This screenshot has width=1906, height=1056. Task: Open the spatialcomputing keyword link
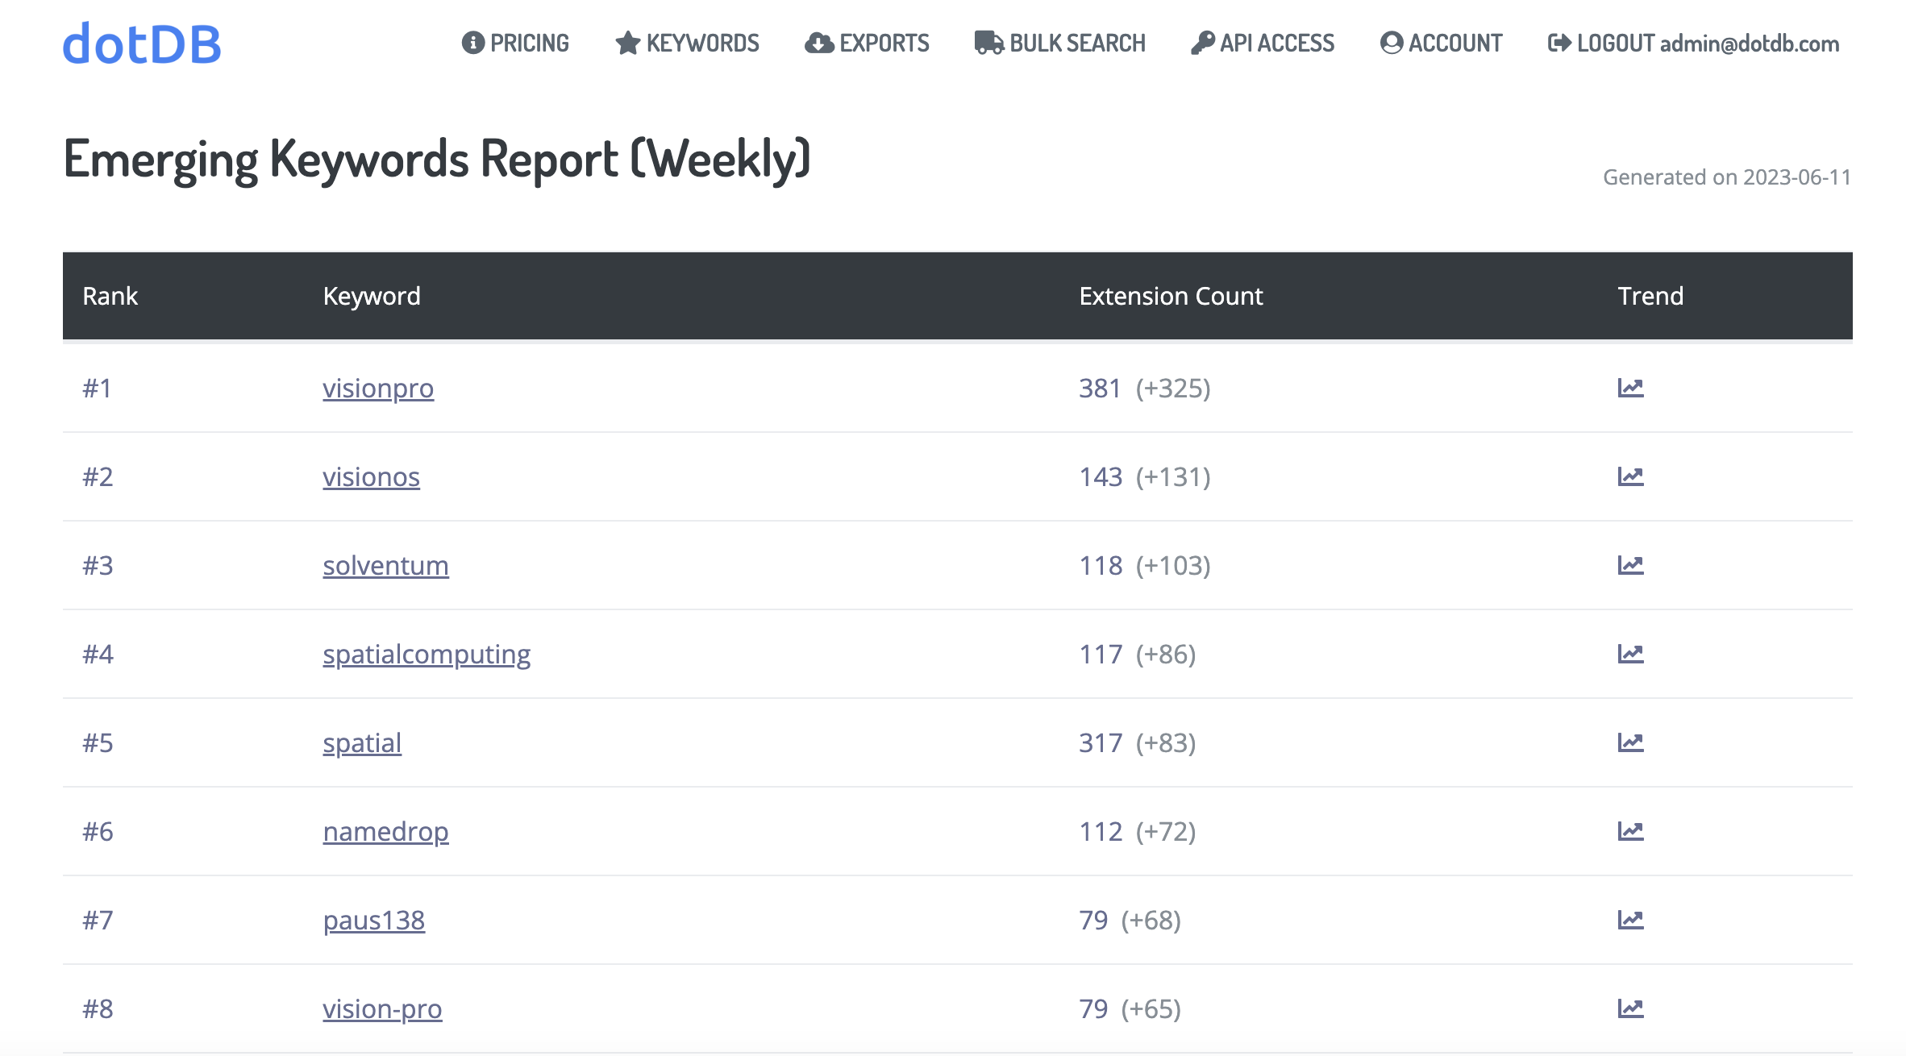pos(427,655)
